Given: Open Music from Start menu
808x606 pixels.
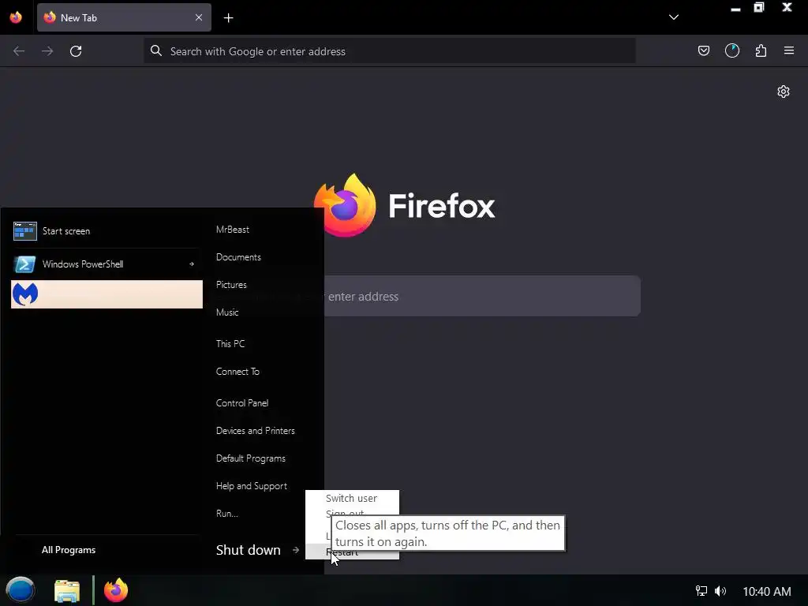Looking at the screenshot, I should tap(226, 312).
